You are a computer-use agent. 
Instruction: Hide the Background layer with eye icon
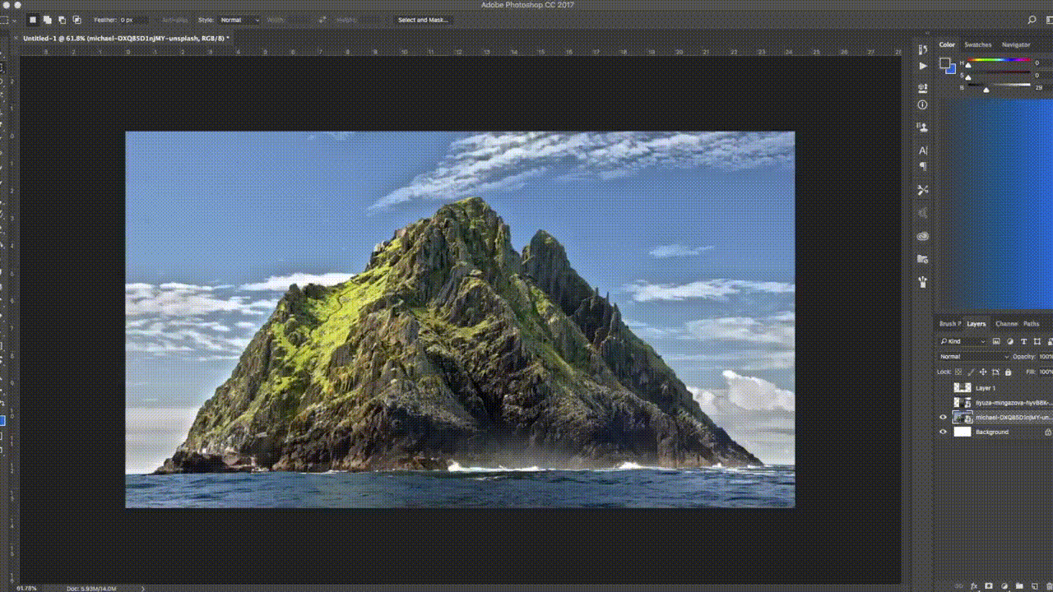point(944,432)
